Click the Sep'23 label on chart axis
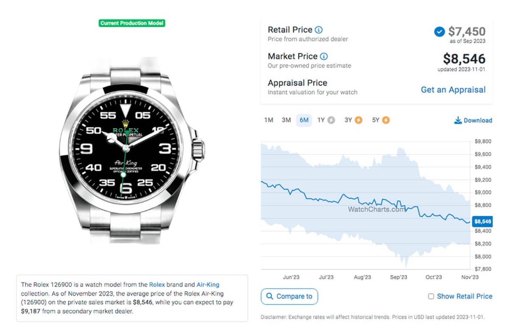The image size is (509, 336). [398, 277]
